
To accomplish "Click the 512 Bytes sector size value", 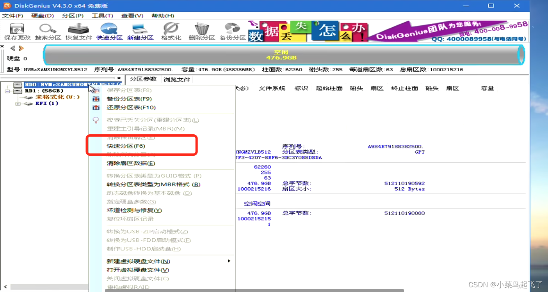I will [409, 189].
